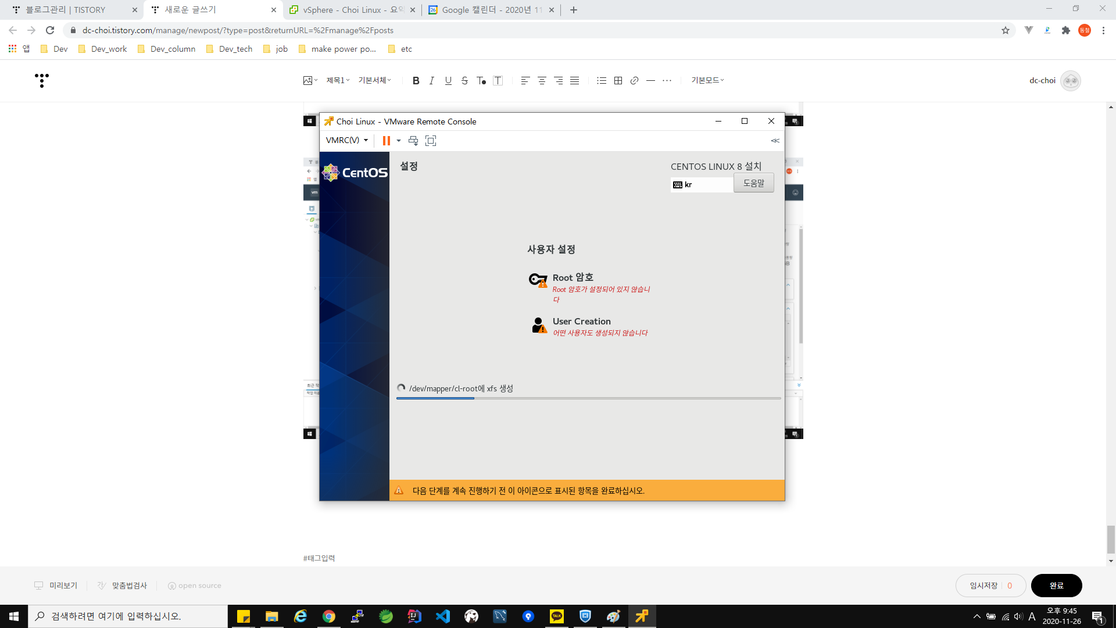Toggle italic formatting

431,81
